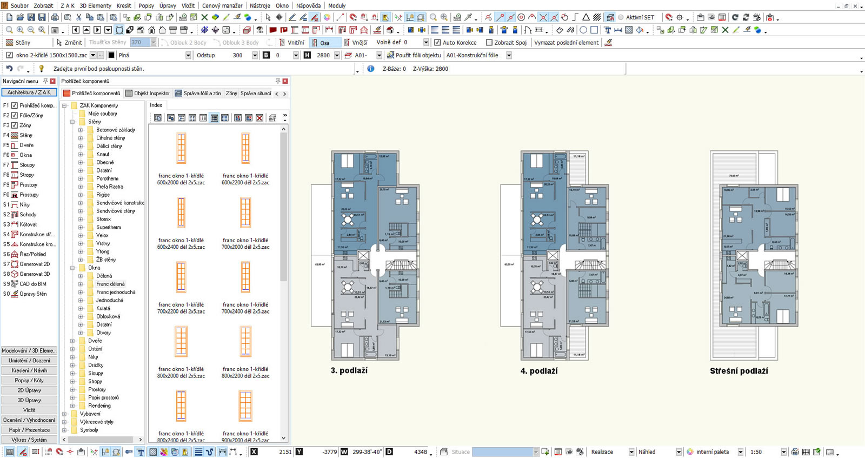Click the Print icon in the main toolbar
This screenshot has width=865, height=458.
(55, 17)
